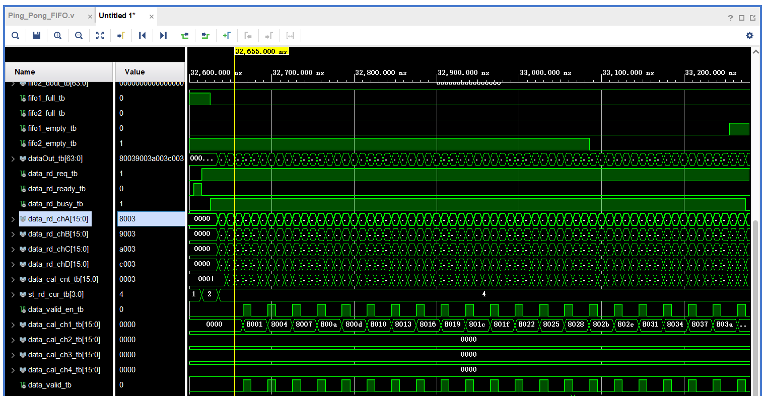Select the fifo1_empty_tb signal
Screen dimensions: 764x396
point(52,128)
